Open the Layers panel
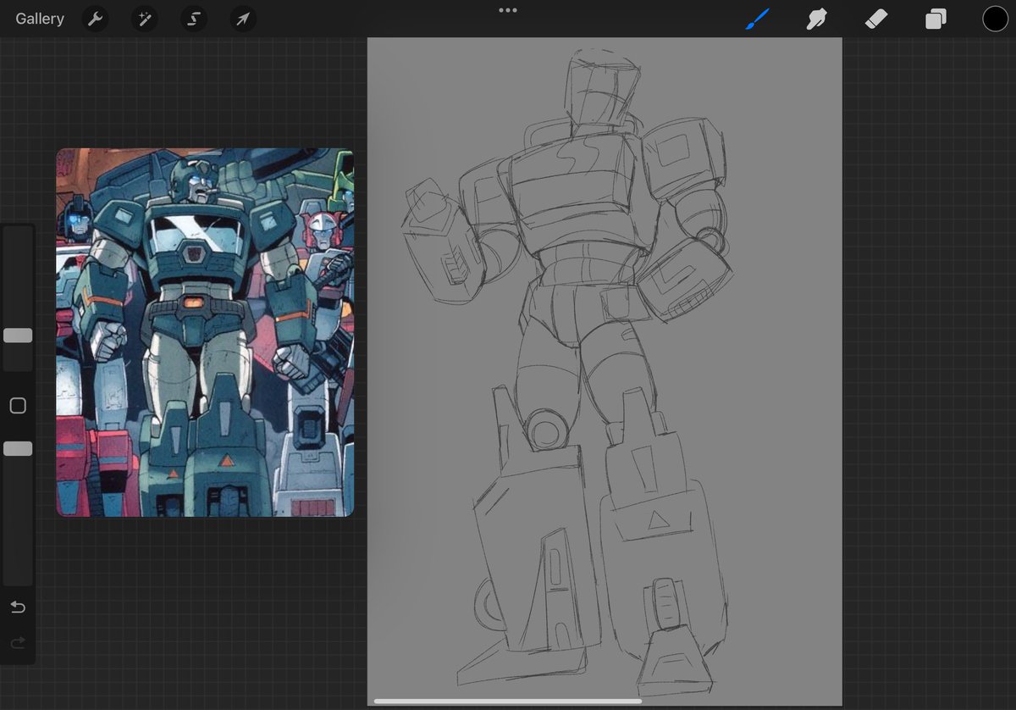The width and height of the screenshot is (1016, 710). tap(936, 19)
